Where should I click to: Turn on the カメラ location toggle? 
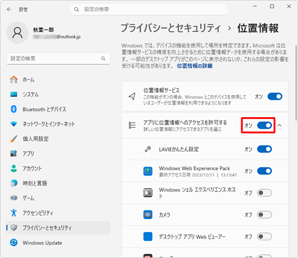coord(265,215)
